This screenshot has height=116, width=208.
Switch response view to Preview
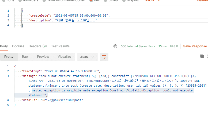click(43, 57)
